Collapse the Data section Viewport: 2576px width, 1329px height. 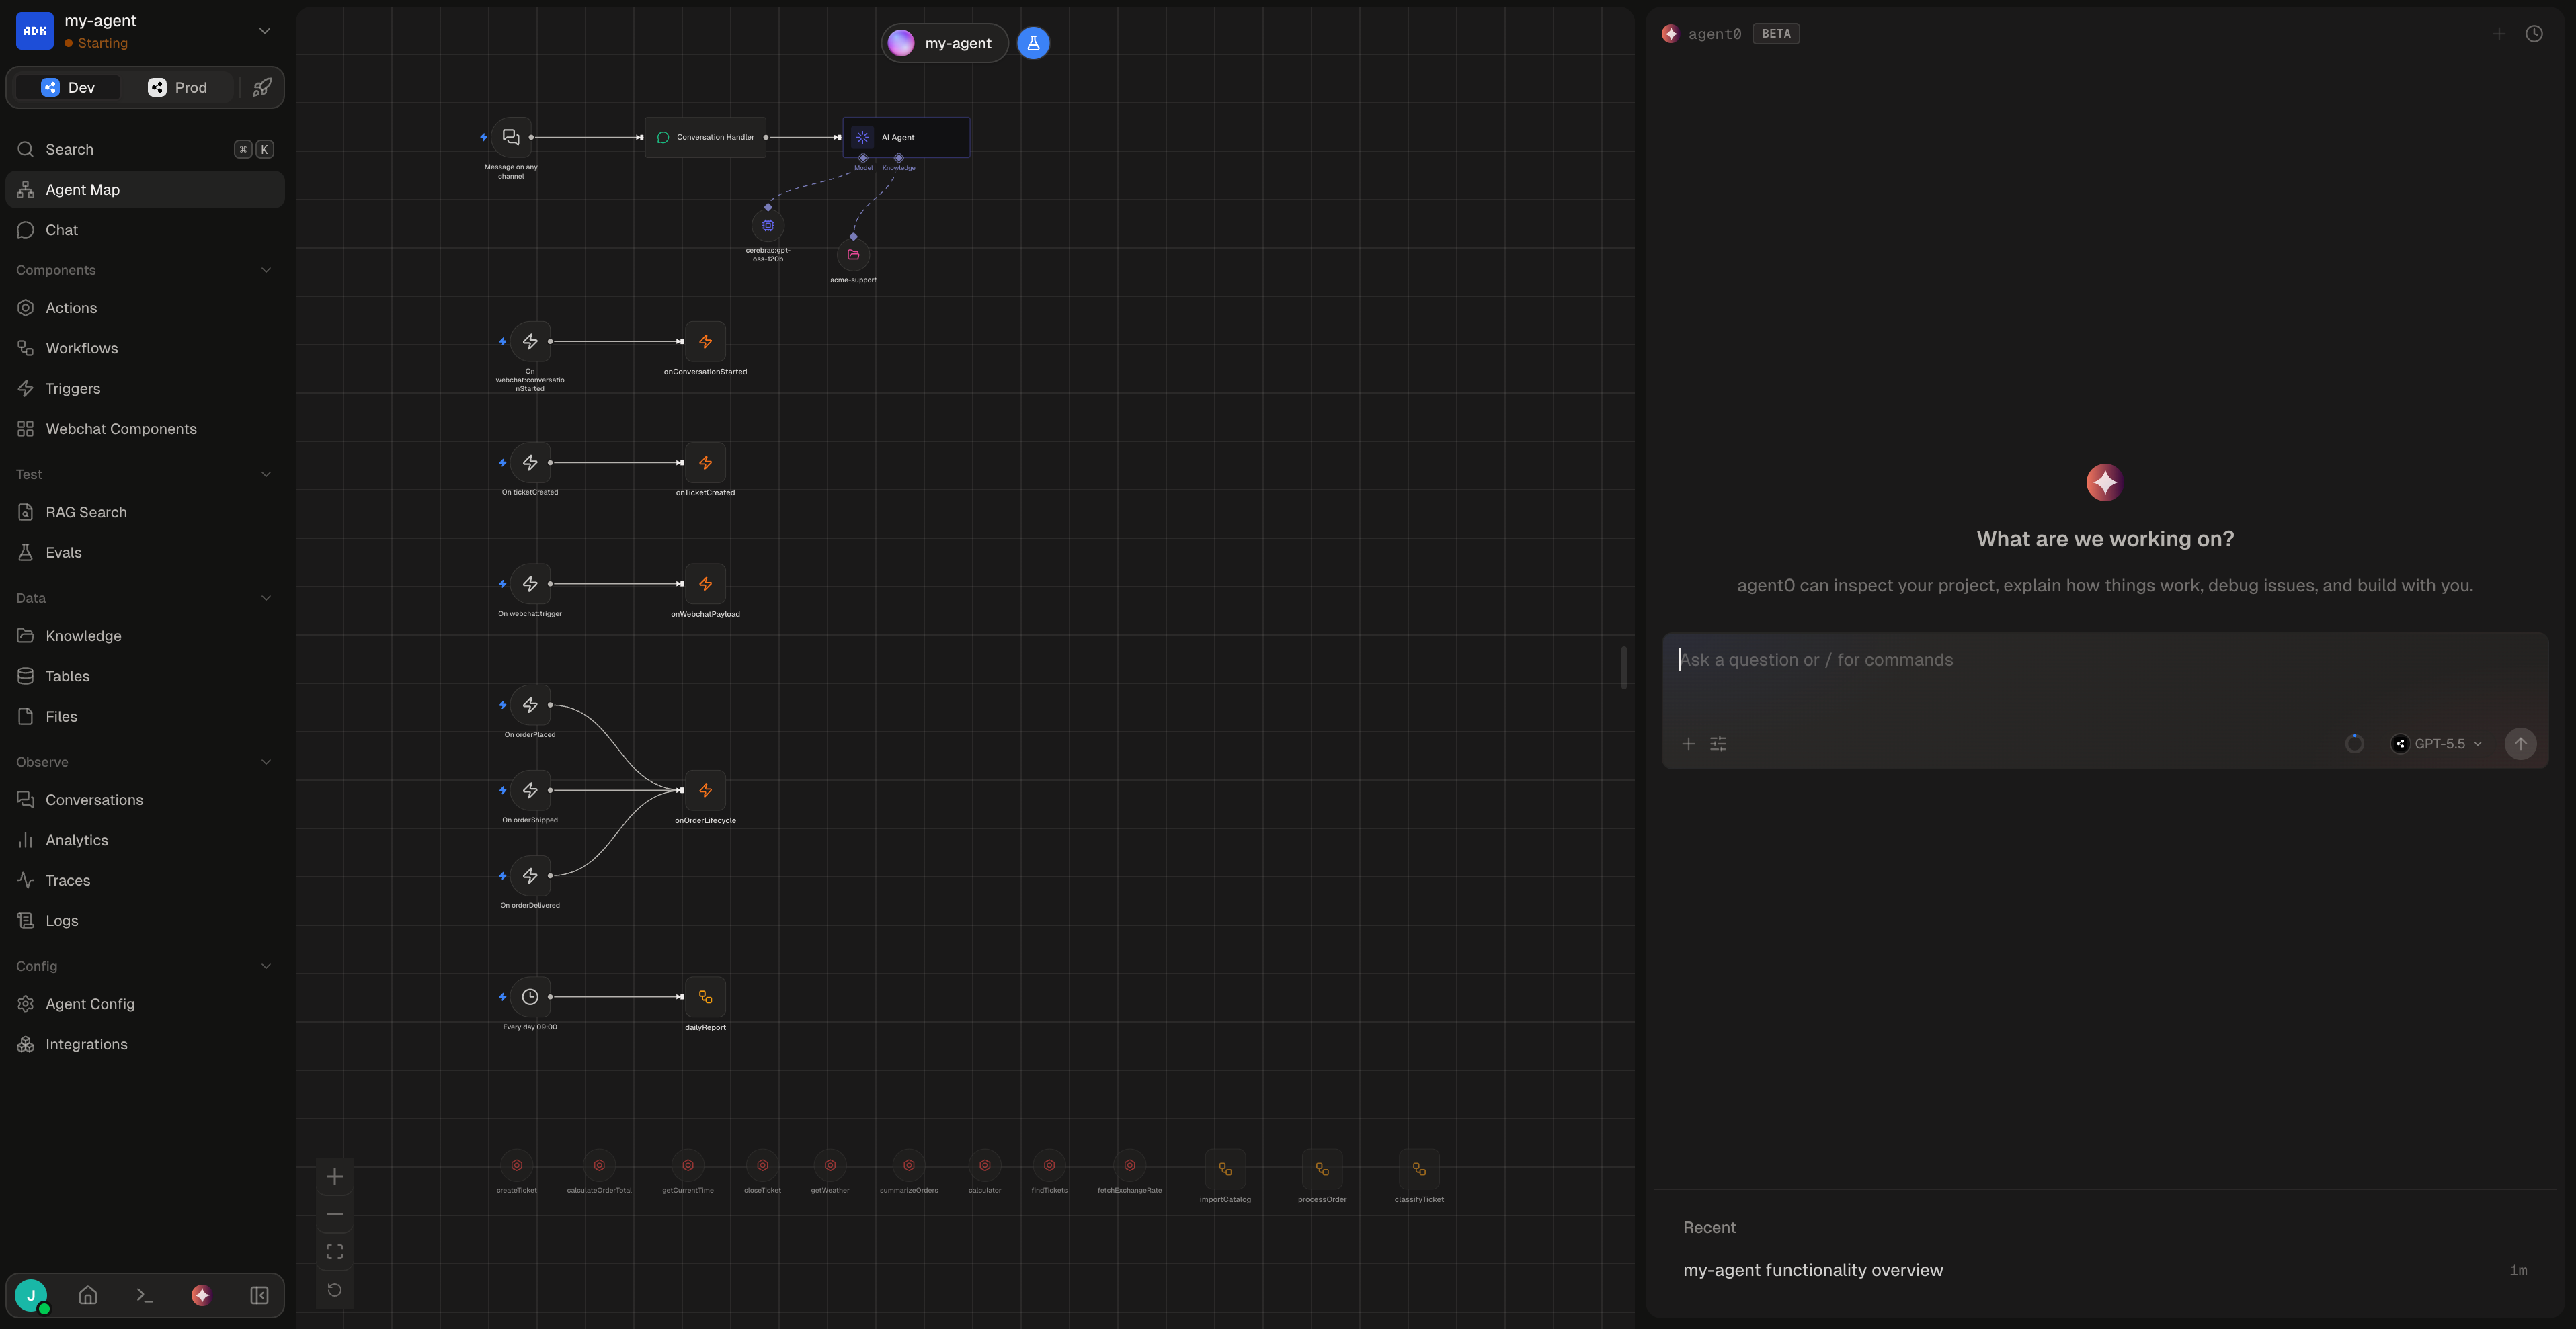pos(266,599)
